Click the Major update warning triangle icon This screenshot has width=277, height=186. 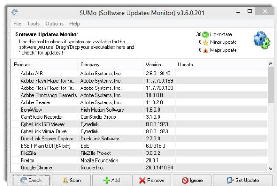point(205,51)
